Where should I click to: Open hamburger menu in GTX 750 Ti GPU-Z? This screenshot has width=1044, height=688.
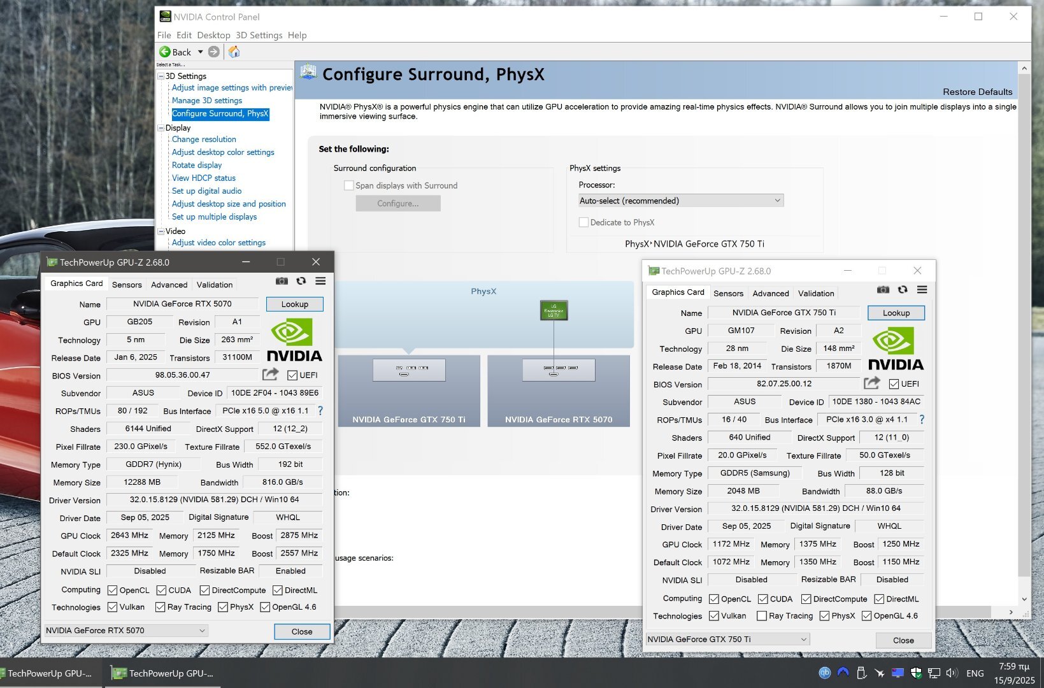tap(922, 290)
